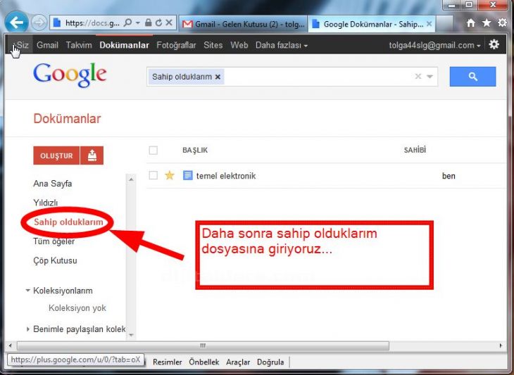The width and height of the screenshot is (514, 375).
Task: Open the new blank tab button
Action: pyautogui.click(x=444, y=24)
